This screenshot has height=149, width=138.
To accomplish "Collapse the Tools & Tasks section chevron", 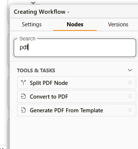I will (130, 70).
